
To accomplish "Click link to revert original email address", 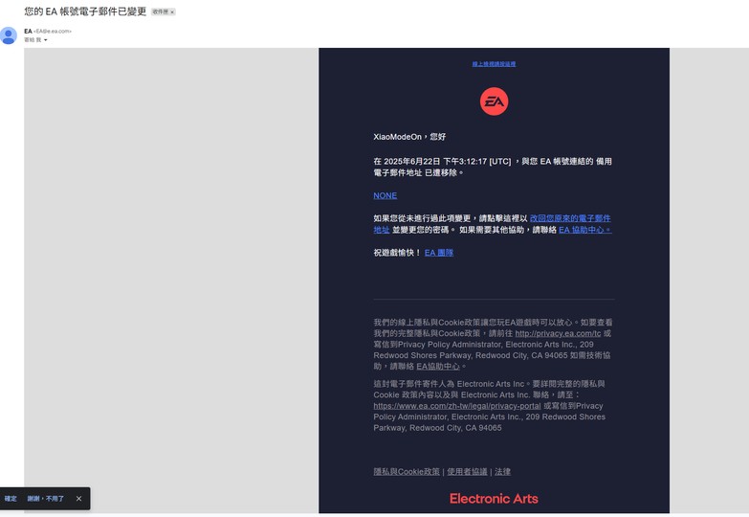I will (570, 218).
